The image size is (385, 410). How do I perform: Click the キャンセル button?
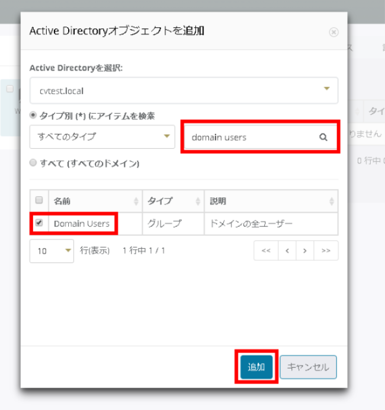308,367
